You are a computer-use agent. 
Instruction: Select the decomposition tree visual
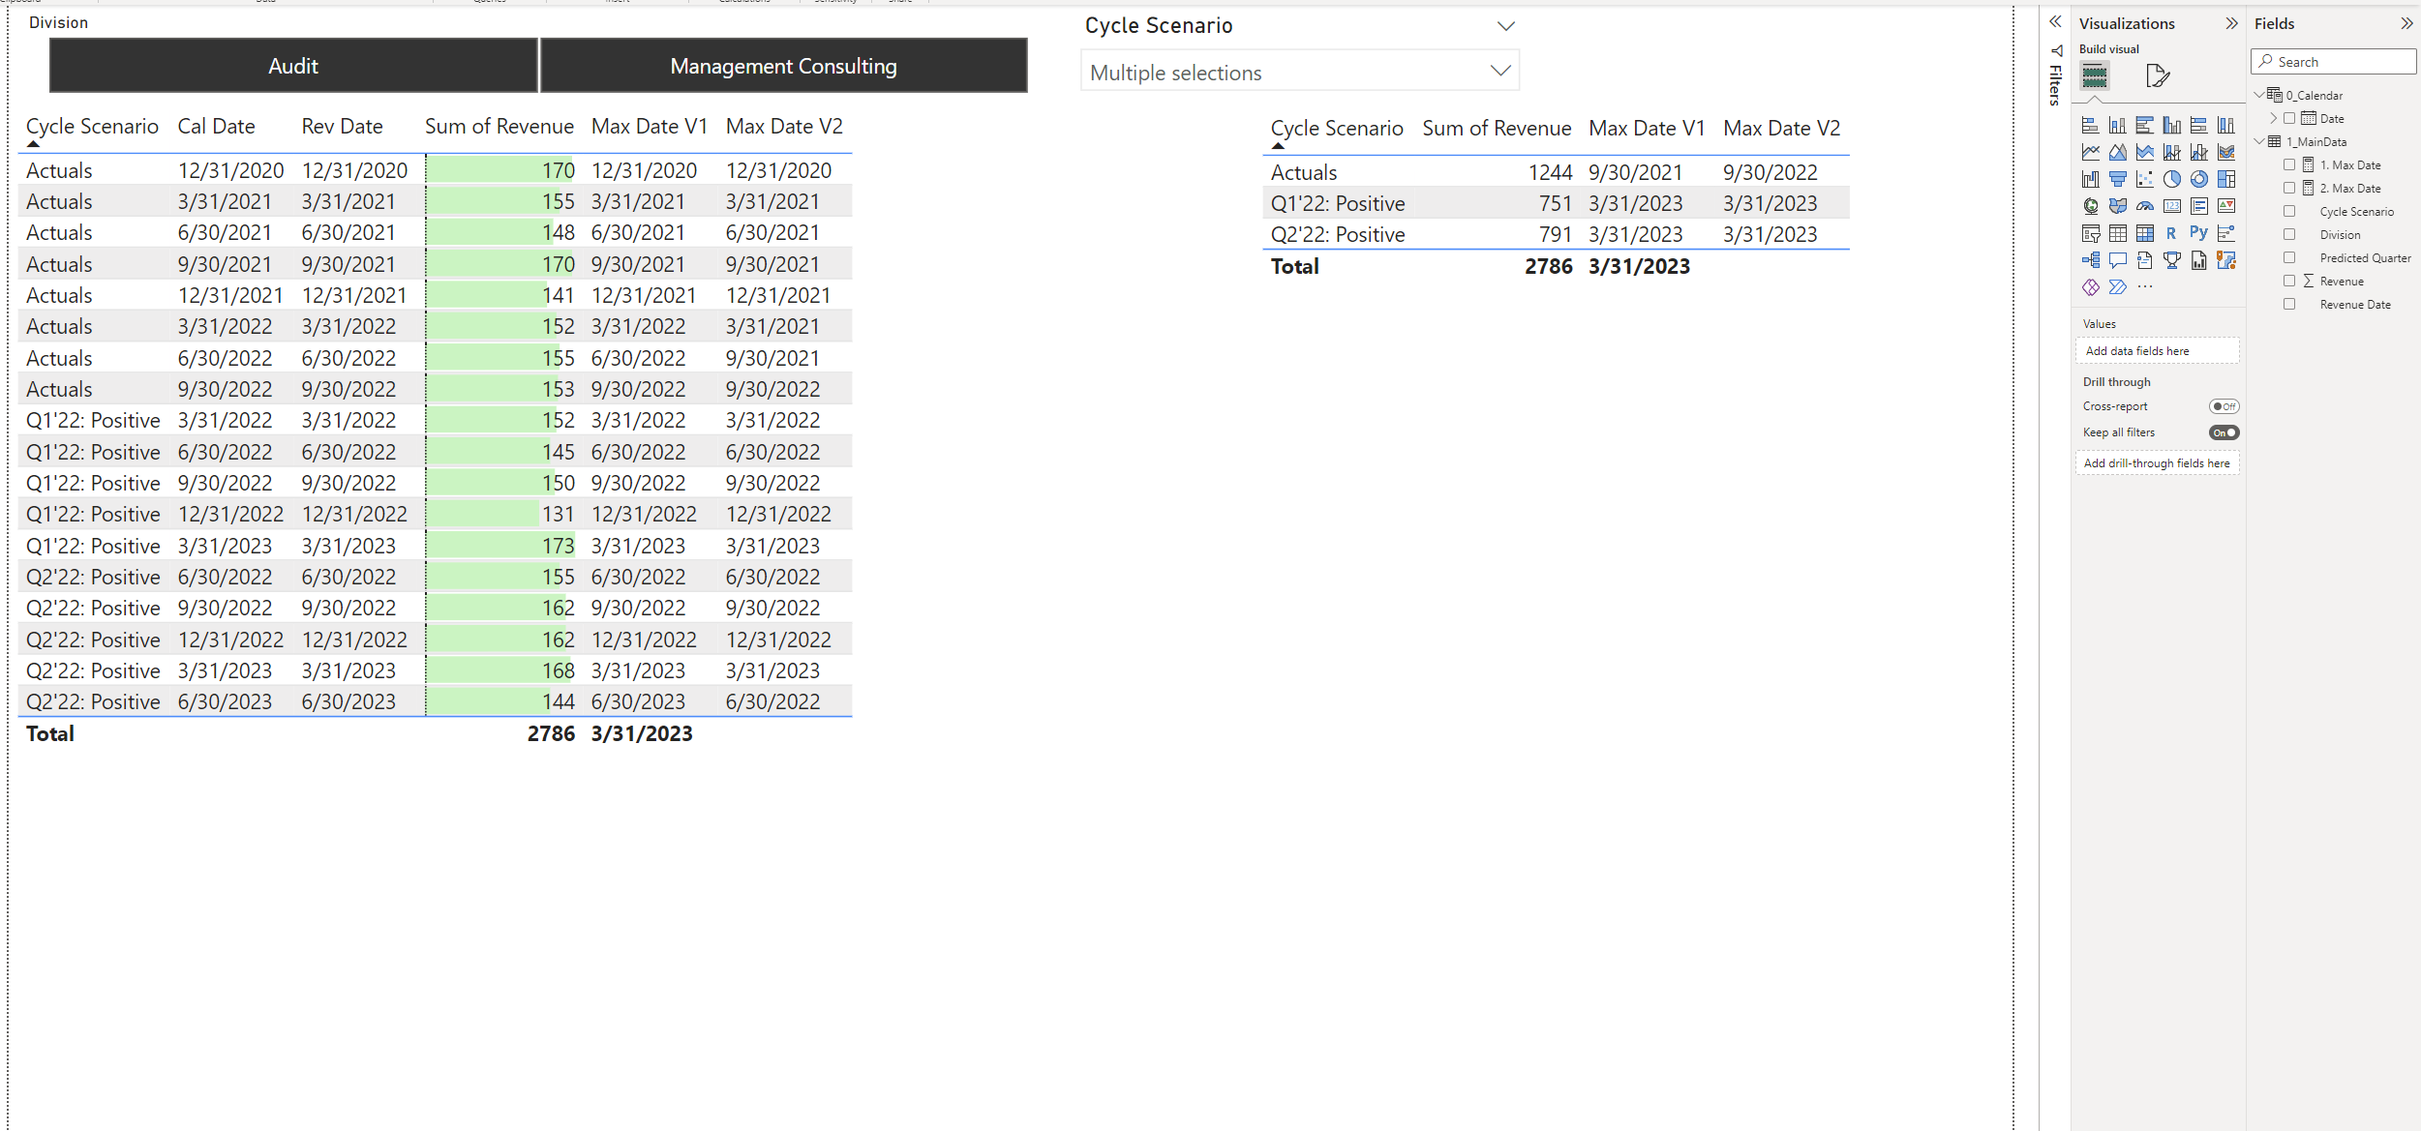[x=2090, y=260]
